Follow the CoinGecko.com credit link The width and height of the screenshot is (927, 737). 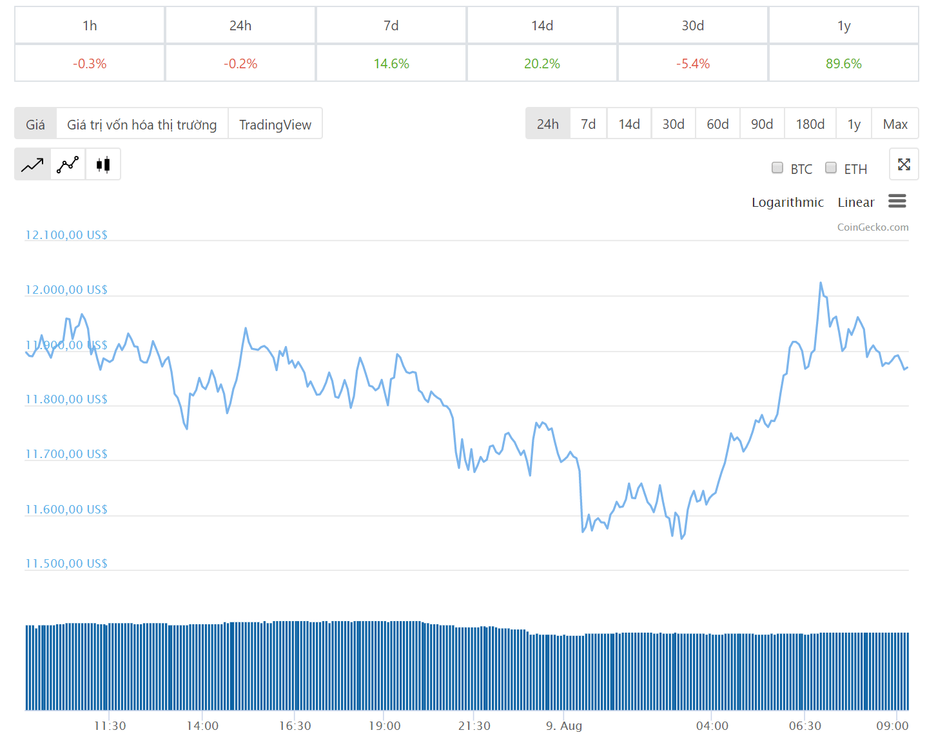(x=873, y=227)
